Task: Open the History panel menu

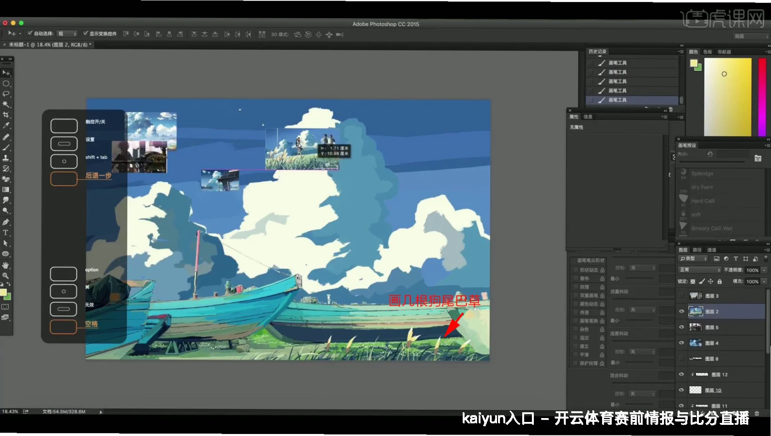Action: pyautogui.click(x=680, y=51)
